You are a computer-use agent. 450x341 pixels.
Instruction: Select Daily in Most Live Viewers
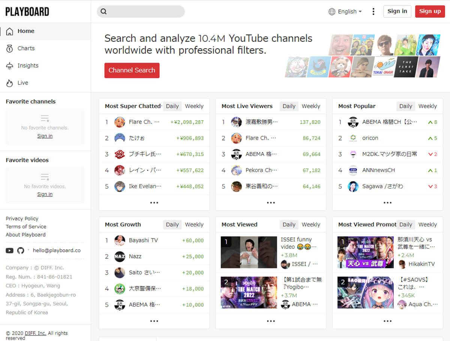tap(289, 106)
